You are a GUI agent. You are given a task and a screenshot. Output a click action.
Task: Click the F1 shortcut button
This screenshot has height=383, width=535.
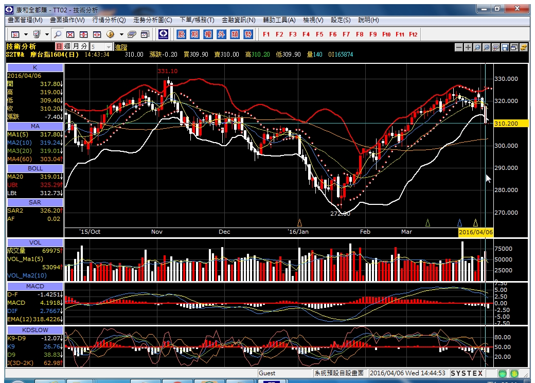tap(266, 34)
